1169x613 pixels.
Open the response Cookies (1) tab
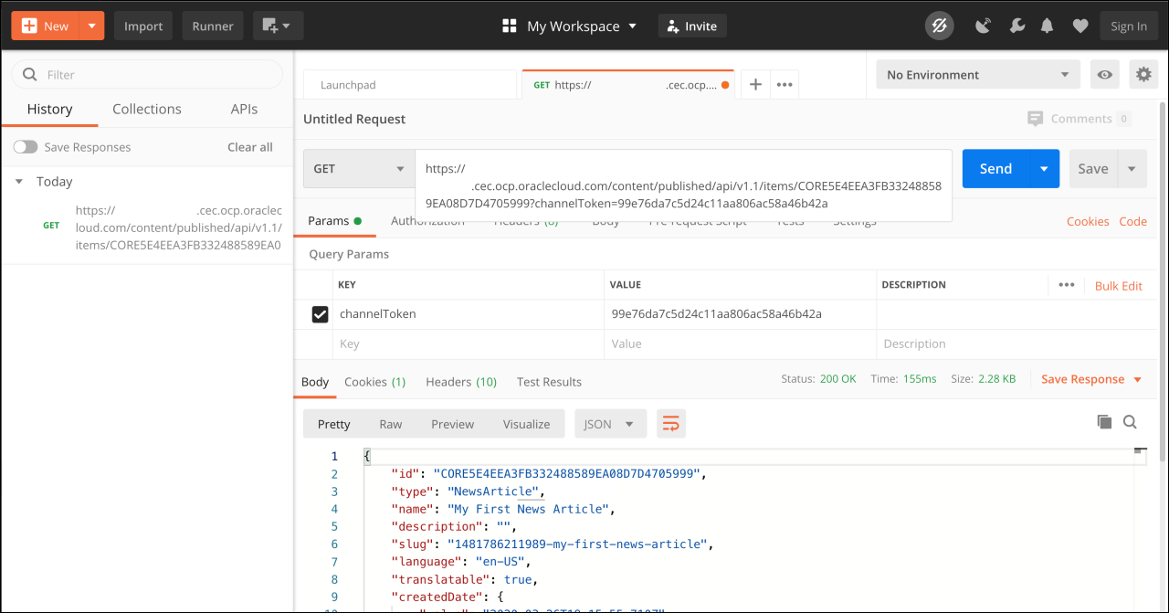pyautogui.click(x=375, y=382)
